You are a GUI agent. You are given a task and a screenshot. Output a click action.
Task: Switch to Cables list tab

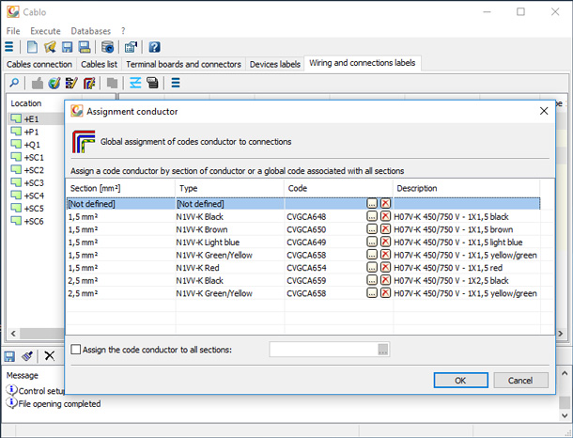(x=99, y=64)
